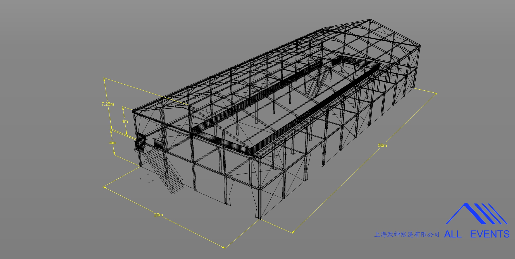This screenshot has width=515, height=259.
Task: Click the Chinese company name 上海欧绅帐篷有限公司
Action: (x=407, y=234)
